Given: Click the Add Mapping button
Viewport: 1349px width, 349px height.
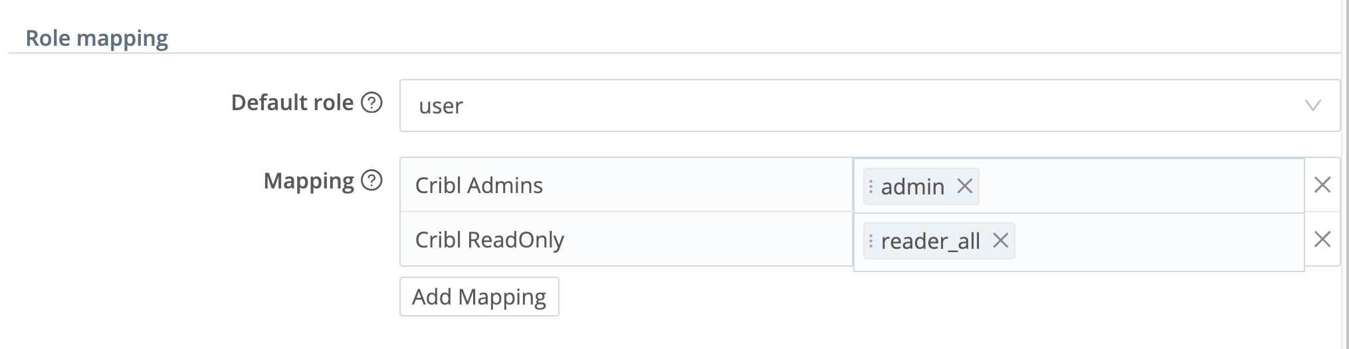Looking at the screenshot, I should 479,297.
